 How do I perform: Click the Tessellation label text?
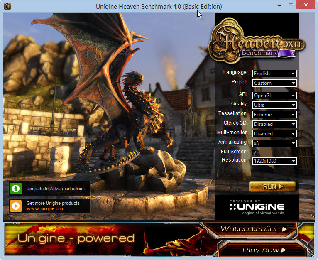(x=233, y=113)
